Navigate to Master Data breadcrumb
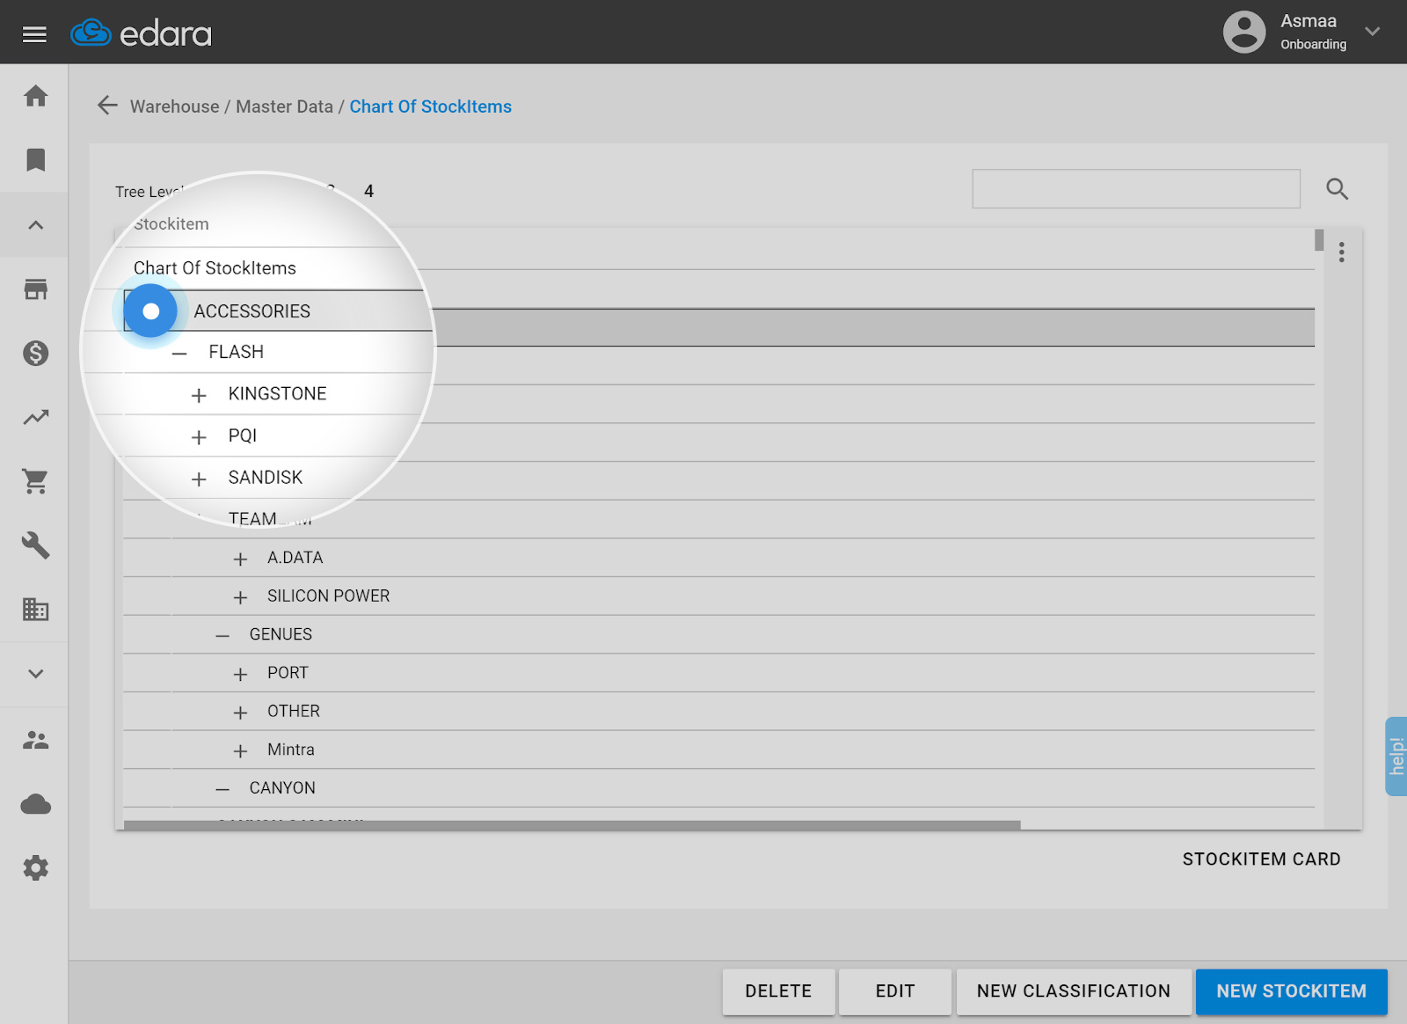The height and width of the screenshot is (1024, 1407). pos(284,106)
